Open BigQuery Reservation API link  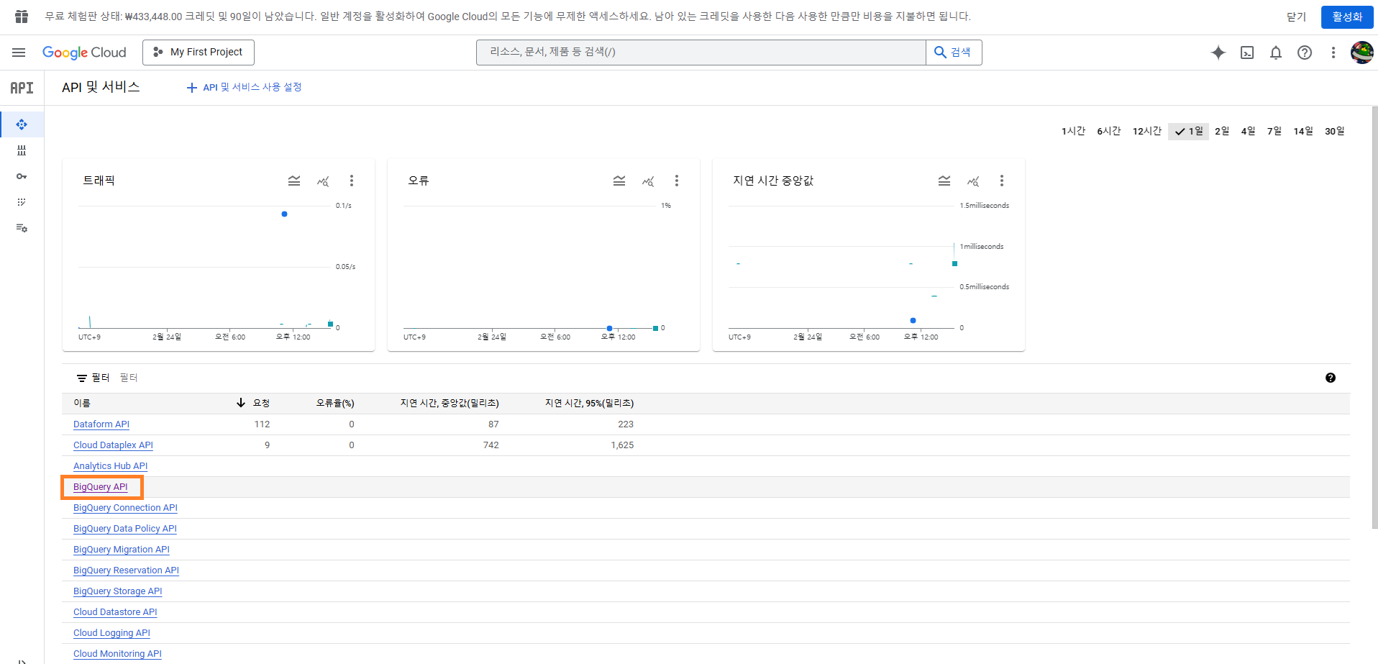[126, 570]
